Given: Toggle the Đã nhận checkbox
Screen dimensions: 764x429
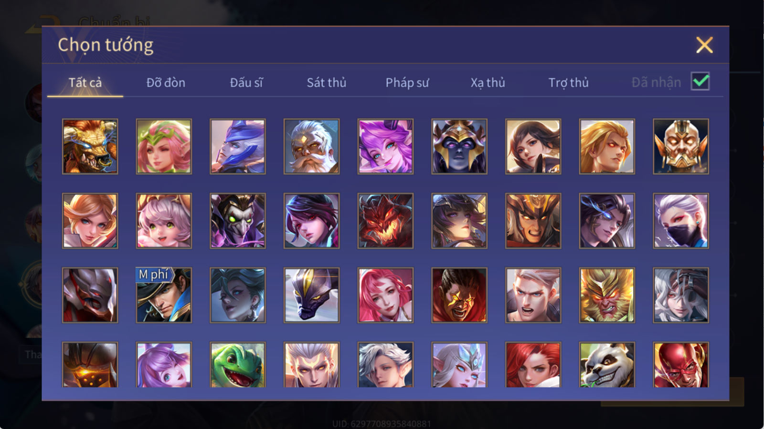Looking at the screenshot, I should click(x=700, y=82).
